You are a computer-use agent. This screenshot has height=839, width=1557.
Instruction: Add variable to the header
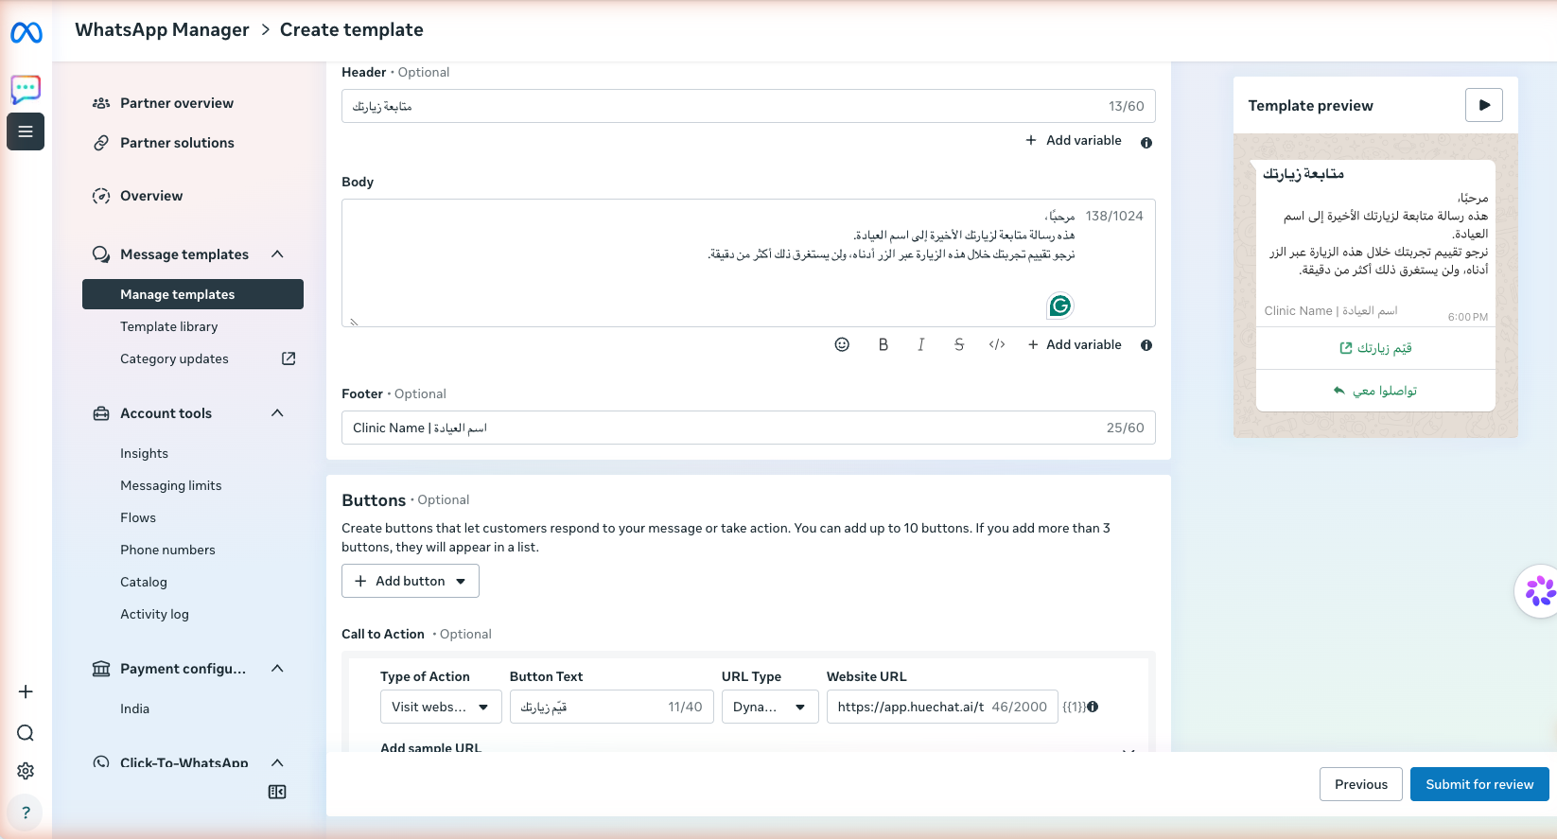(x=1074, y=140)
